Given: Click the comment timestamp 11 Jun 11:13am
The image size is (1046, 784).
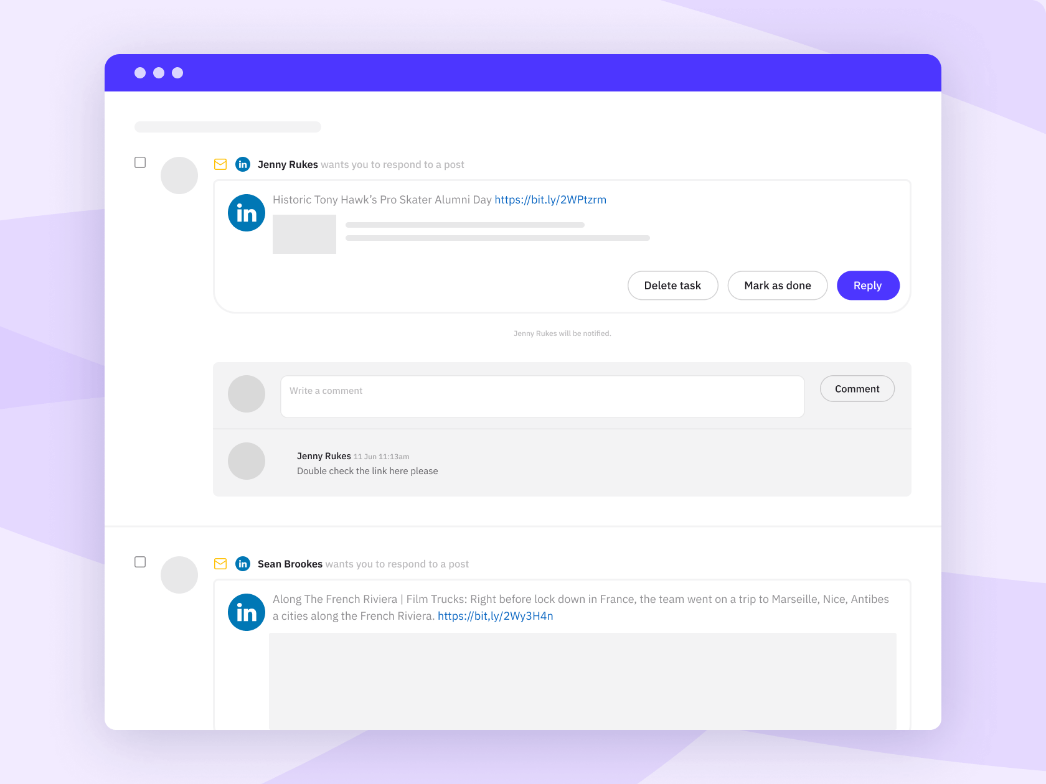Looking at the screenshot, I should [381, 457].
